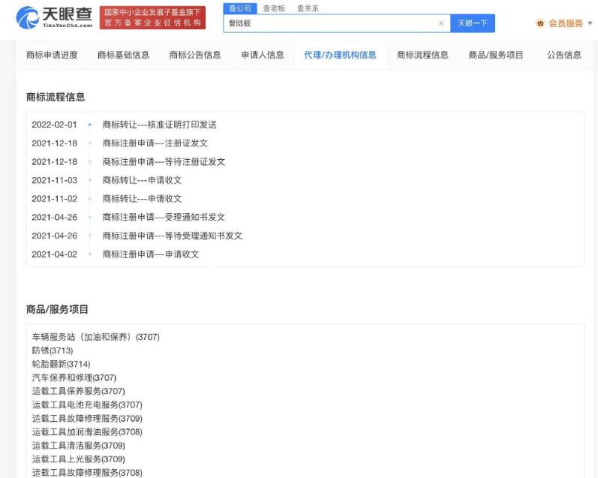The width and height of the screenshot is (598, 478).
Task: Open the 商标公告信息 tab
Action: 195,55
